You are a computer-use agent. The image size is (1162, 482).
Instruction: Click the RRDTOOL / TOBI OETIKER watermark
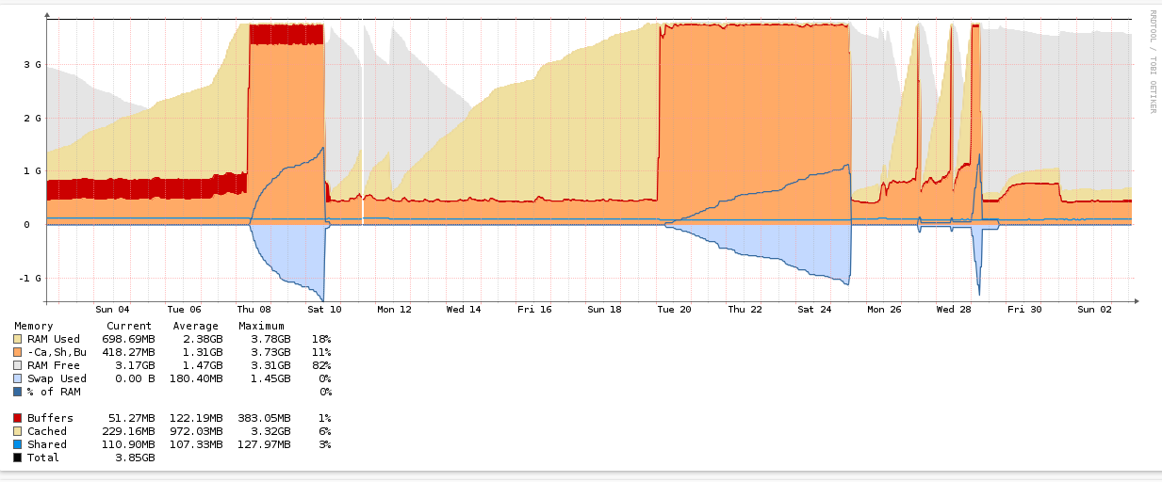pos(1152,61)
